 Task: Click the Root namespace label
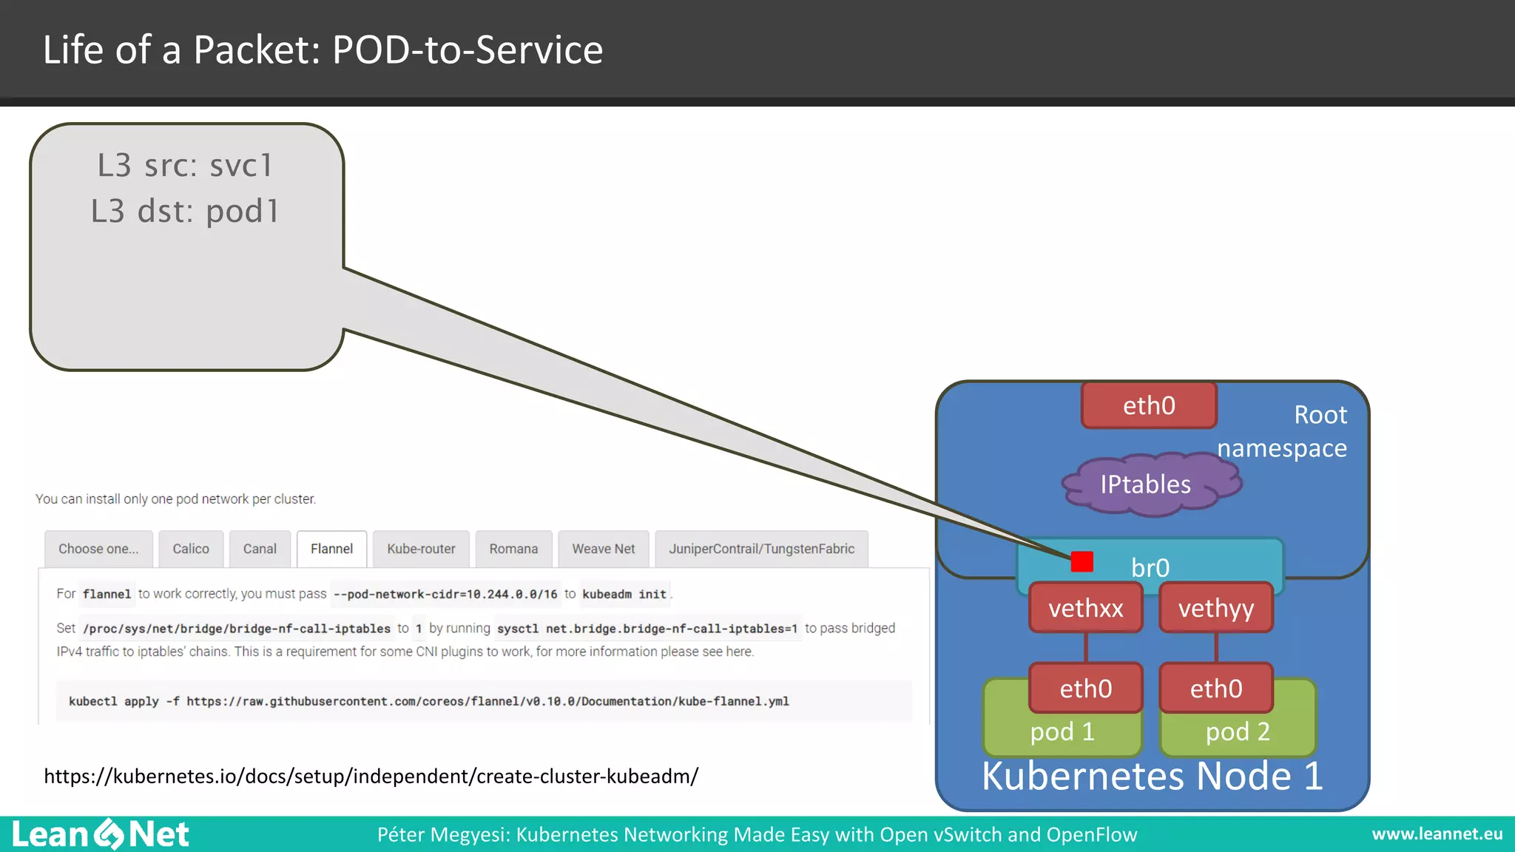pos(1282,431)
